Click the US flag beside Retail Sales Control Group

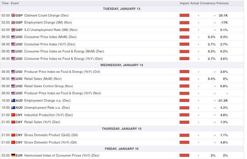(x=13, y=86)
